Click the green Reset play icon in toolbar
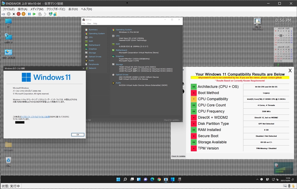Screen dimensions: 297x189 pos(34,14)
